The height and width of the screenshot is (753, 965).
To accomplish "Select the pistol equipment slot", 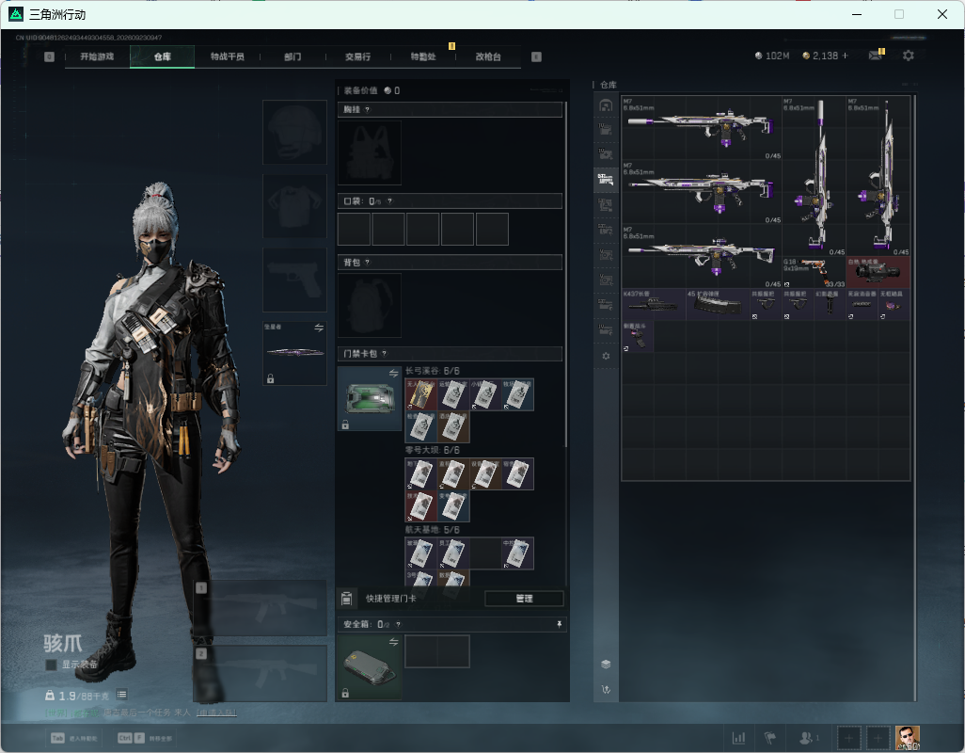I will [x=294, y=280].
